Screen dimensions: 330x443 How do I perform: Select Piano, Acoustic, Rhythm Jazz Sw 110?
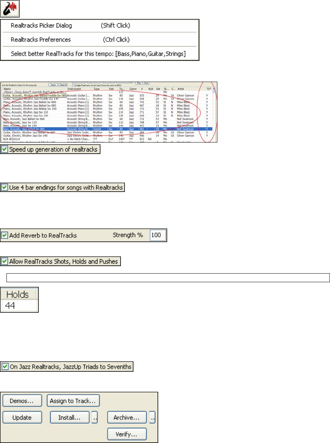(107, 112)
